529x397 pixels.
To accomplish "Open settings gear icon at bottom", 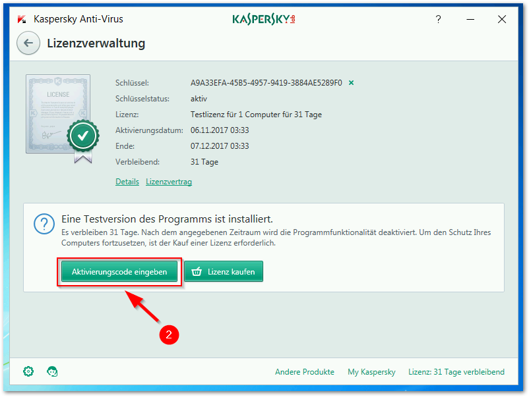I will tap(28, 371).
